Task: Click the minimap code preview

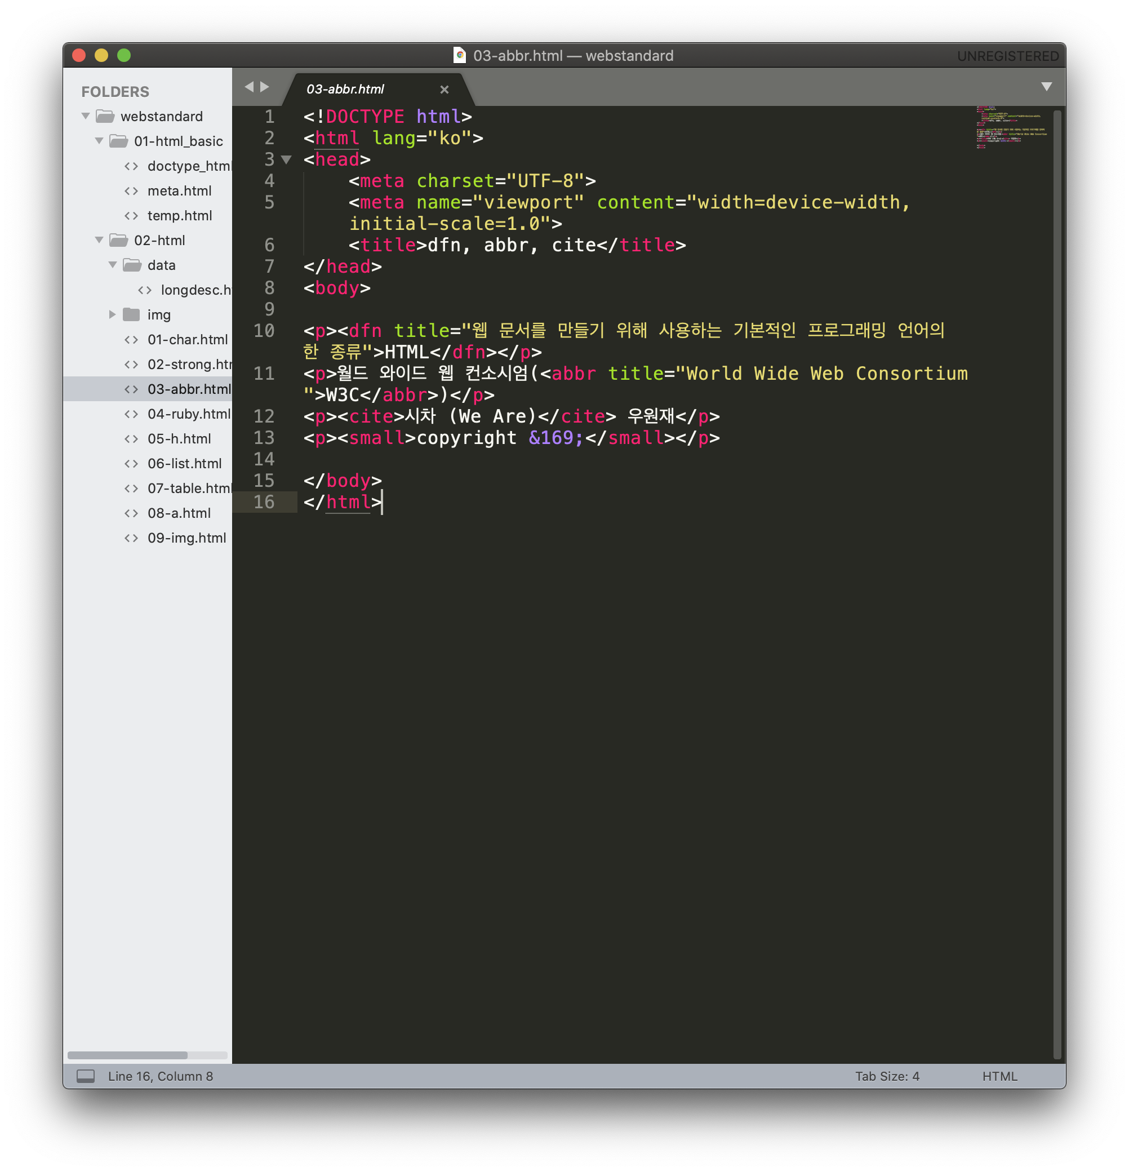Action: [1011, 127]
